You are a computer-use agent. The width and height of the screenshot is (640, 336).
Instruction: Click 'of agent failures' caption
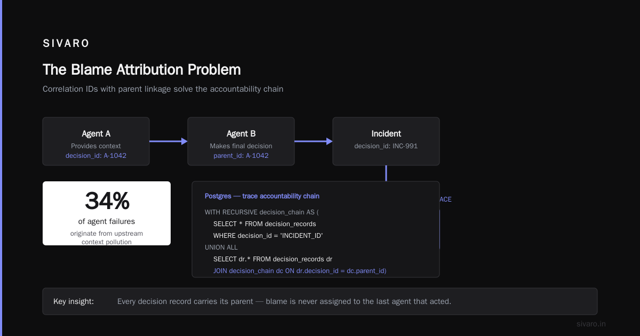[x=107, y=221]
